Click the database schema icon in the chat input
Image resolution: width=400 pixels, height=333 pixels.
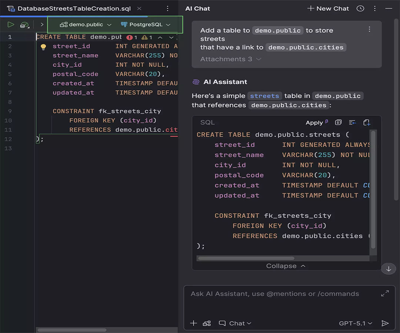[207, 323]
